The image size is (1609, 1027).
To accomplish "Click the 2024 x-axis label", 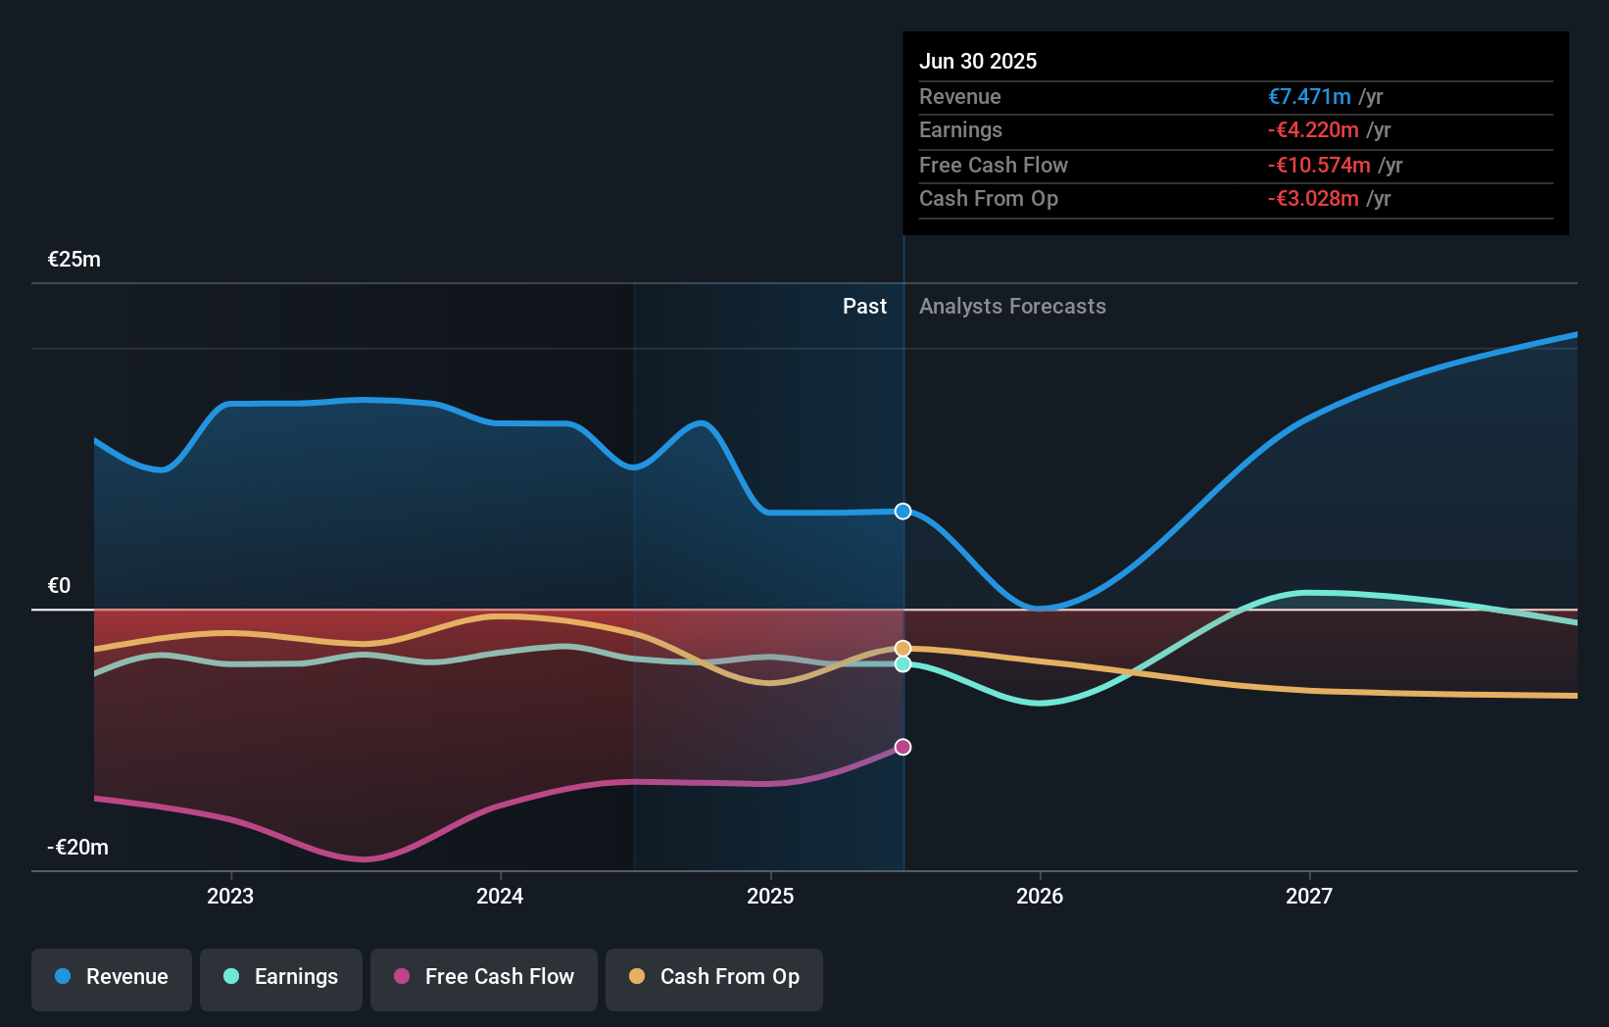I will pos(500,897).
